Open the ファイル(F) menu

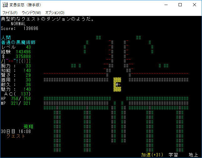tap(10, 13)
